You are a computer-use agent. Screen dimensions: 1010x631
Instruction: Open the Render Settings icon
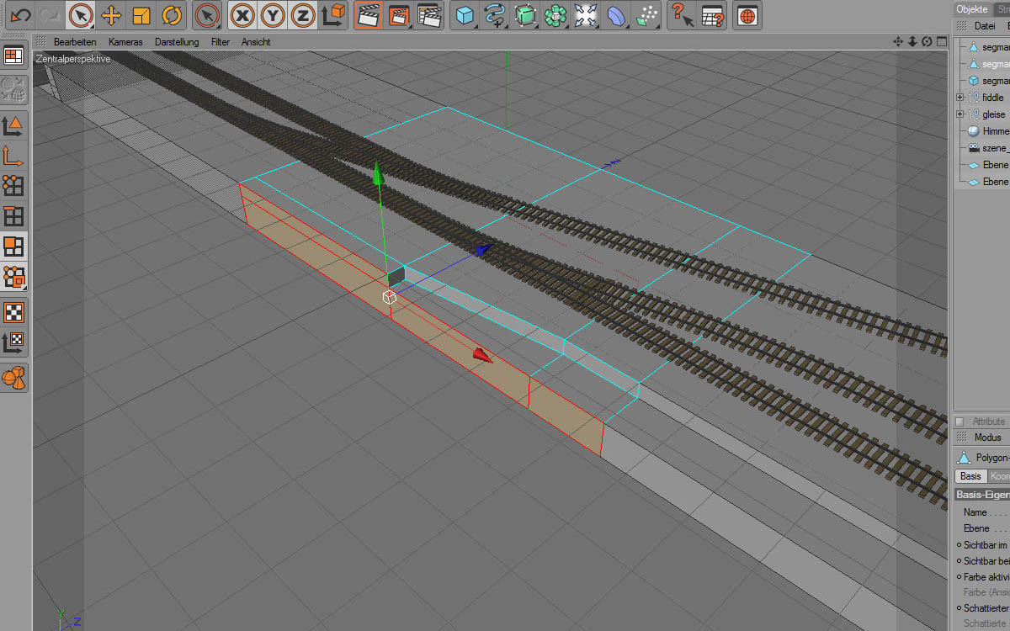coord(429,15)
